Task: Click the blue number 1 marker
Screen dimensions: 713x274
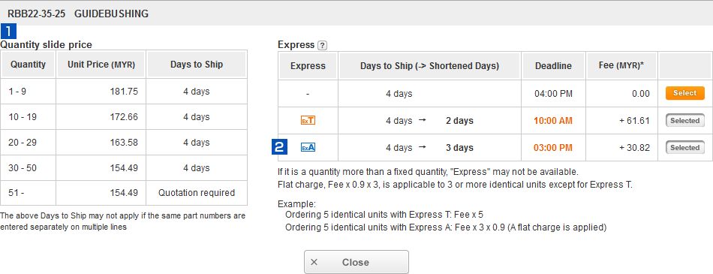Action: coord(9,32)
